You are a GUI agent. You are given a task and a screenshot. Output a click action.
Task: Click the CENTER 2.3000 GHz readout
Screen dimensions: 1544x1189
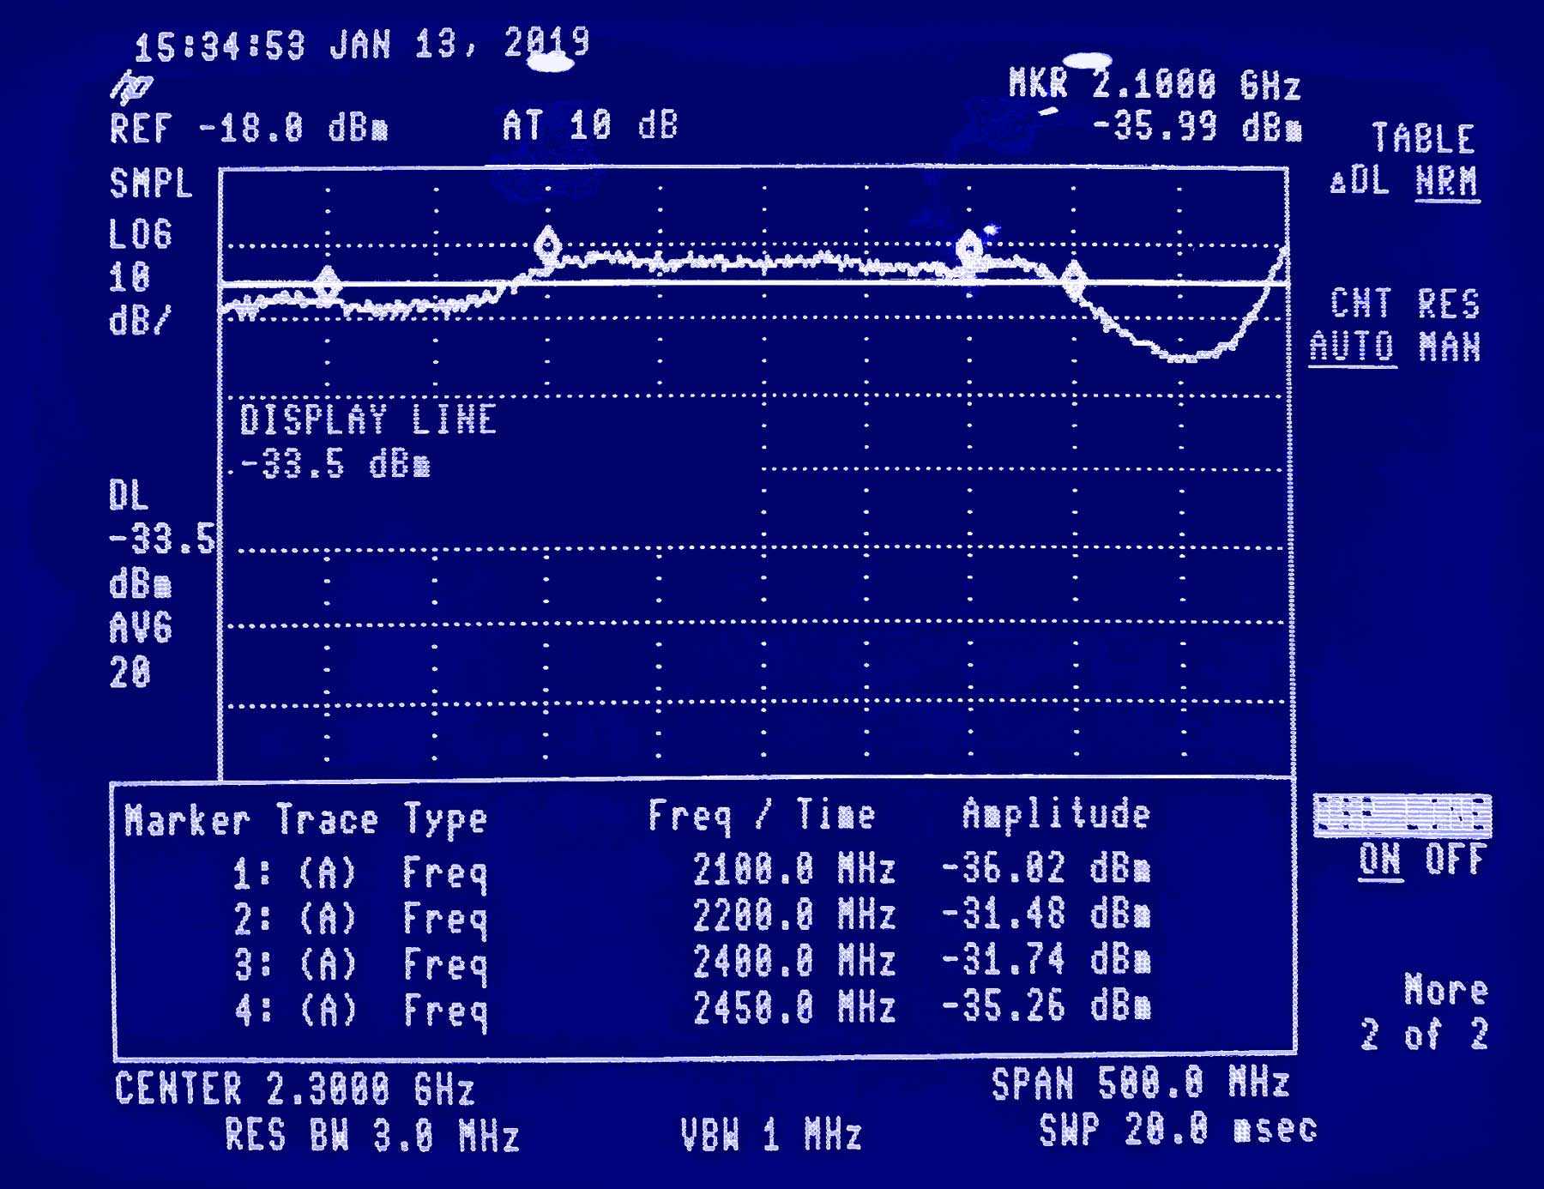click(294, 1089)
